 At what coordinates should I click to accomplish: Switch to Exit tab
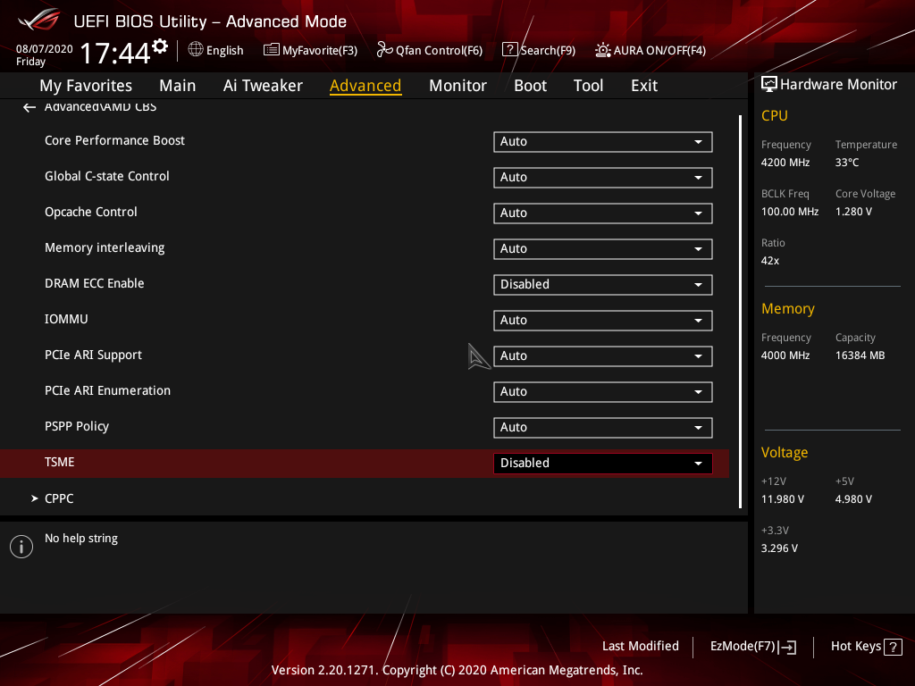click(644, 86)
